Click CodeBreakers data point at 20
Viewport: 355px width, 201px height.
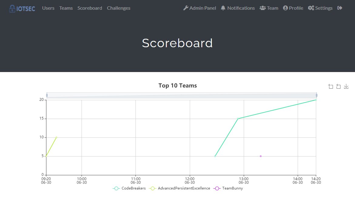pos(316,100)
